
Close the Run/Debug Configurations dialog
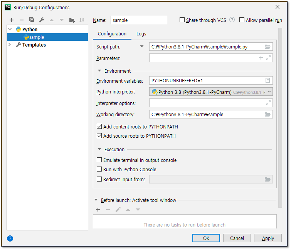278,7
